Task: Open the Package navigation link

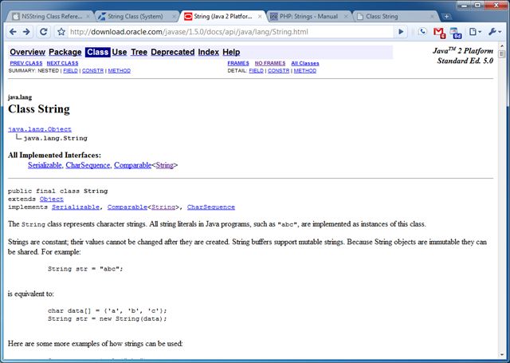Action: 65,52
